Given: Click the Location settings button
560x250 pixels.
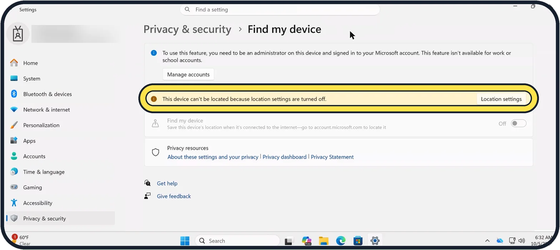Looking at the screenshot, I should pyautogui.click(x=501, y=99).
